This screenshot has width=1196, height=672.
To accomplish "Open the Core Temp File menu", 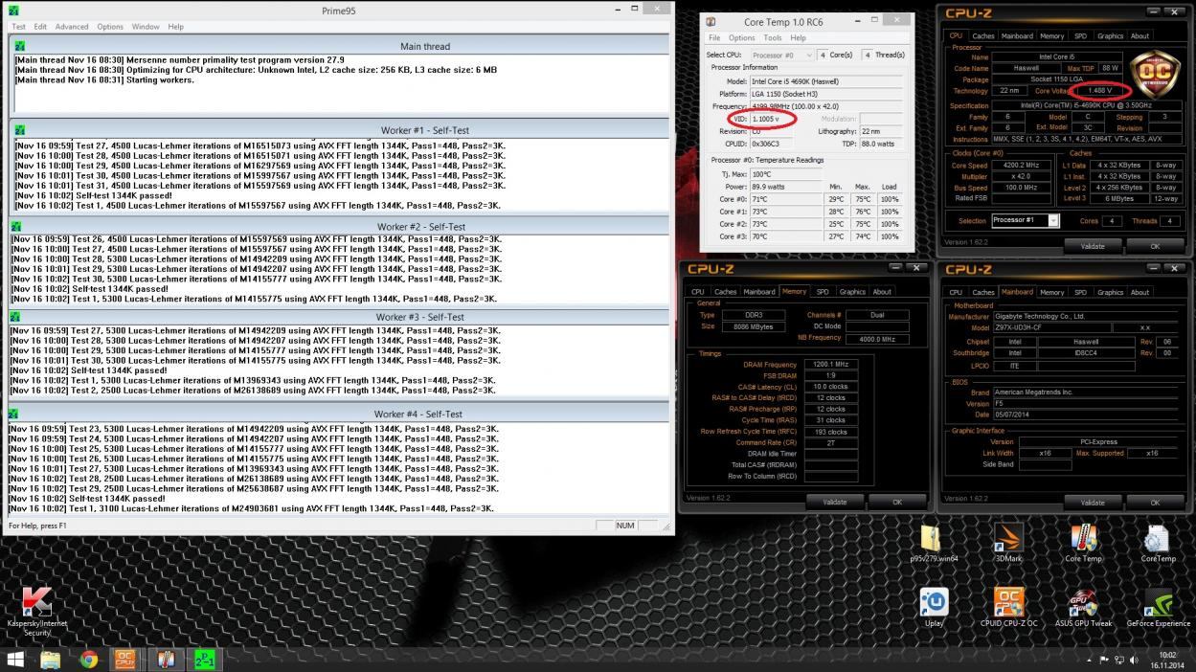I will point(714,38).
